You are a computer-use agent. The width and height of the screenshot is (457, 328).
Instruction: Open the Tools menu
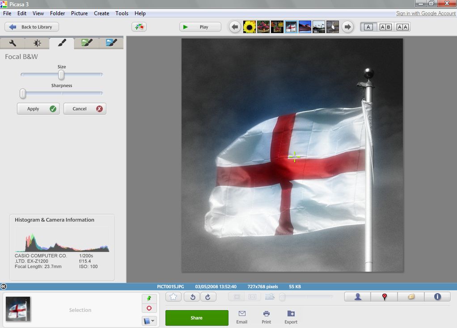click(122, 13)
